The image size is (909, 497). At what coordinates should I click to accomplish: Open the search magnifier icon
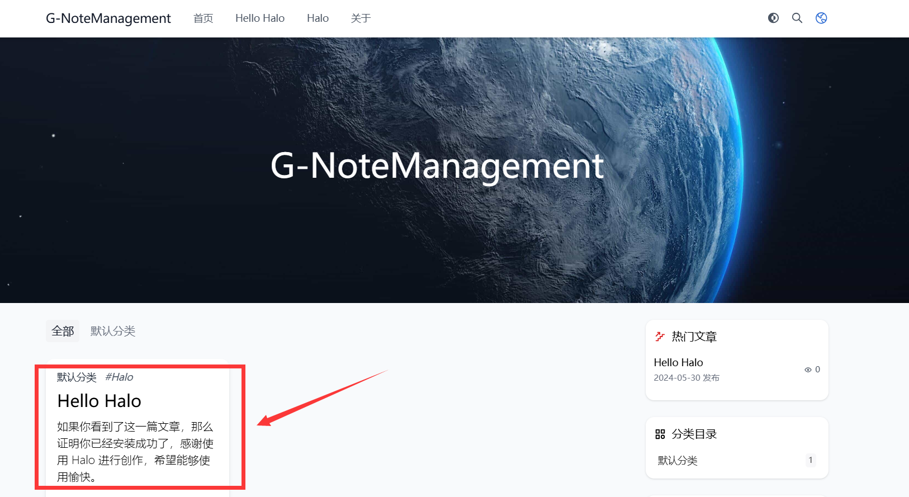(x=797, y=18)
